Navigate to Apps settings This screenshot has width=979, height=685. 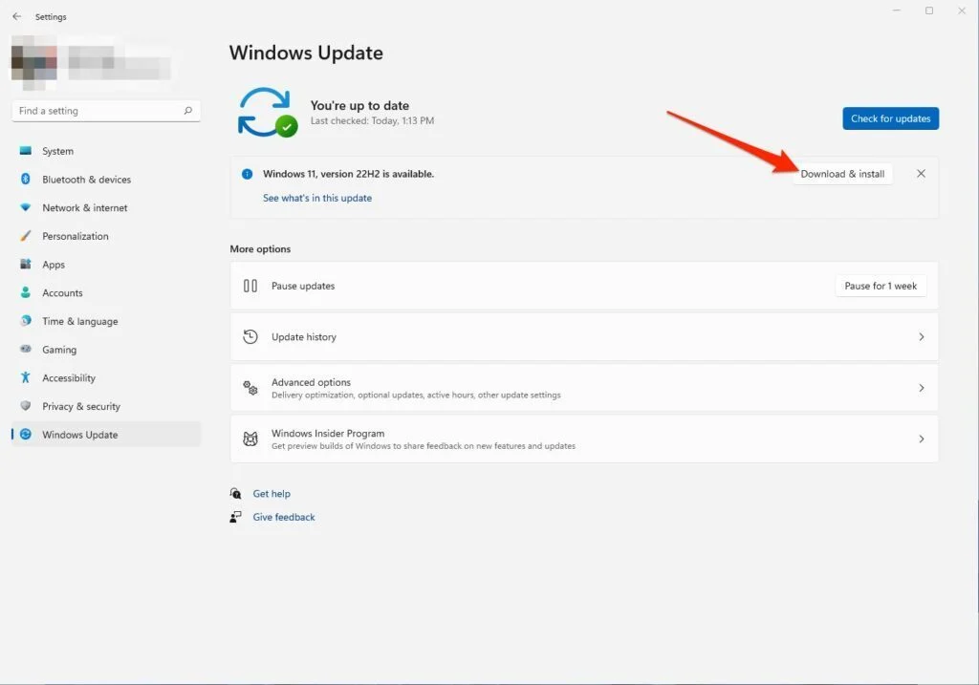106,265
